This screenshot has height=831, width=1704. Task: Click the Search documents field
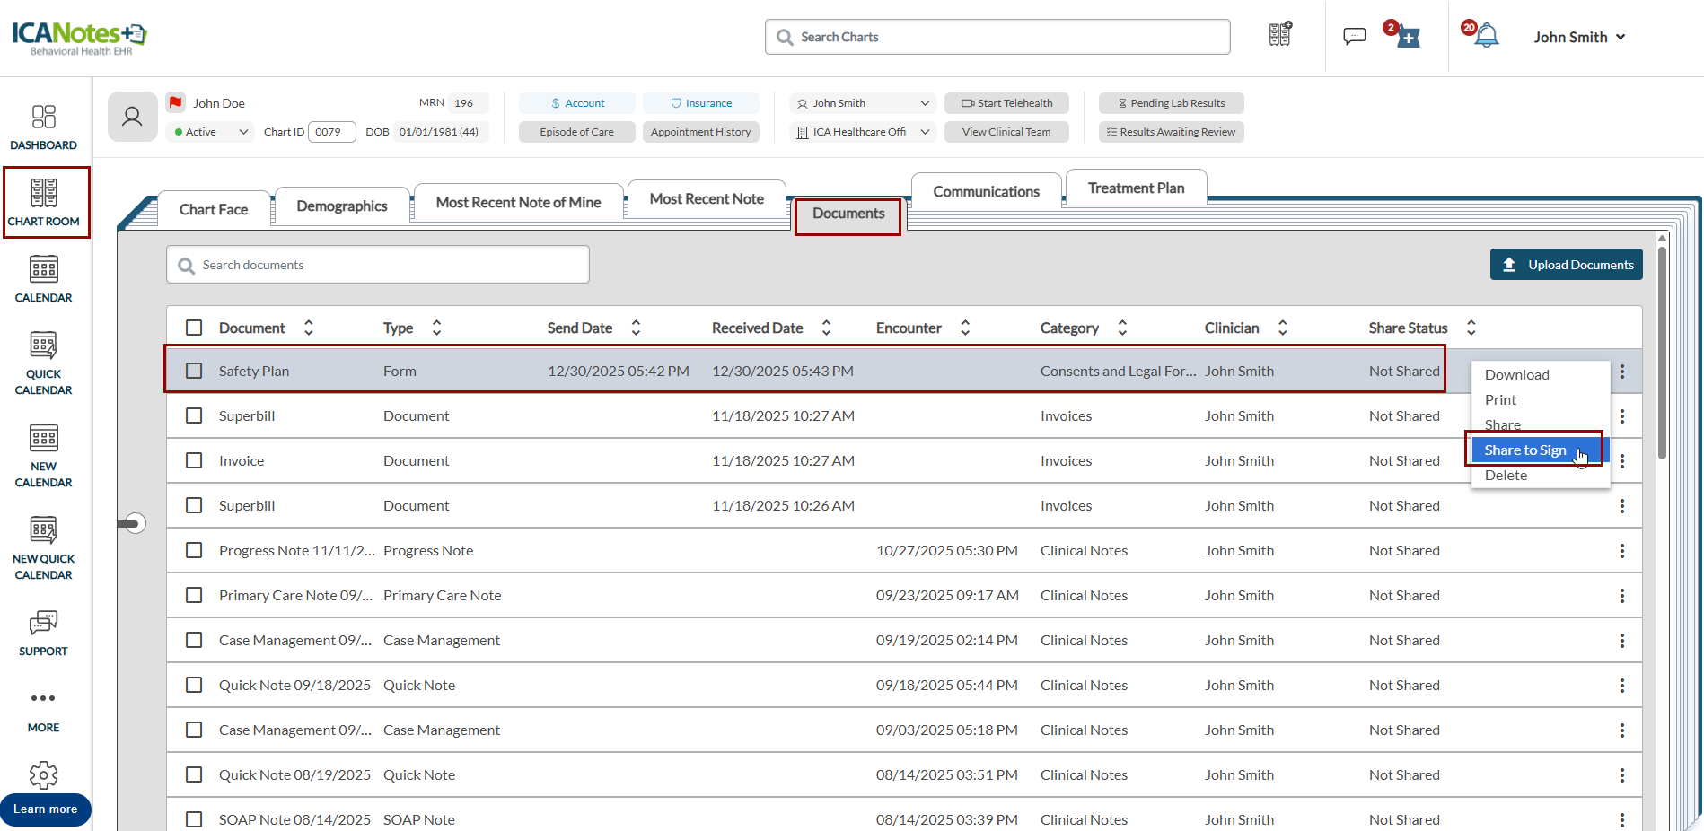click(x=378, y=265)
